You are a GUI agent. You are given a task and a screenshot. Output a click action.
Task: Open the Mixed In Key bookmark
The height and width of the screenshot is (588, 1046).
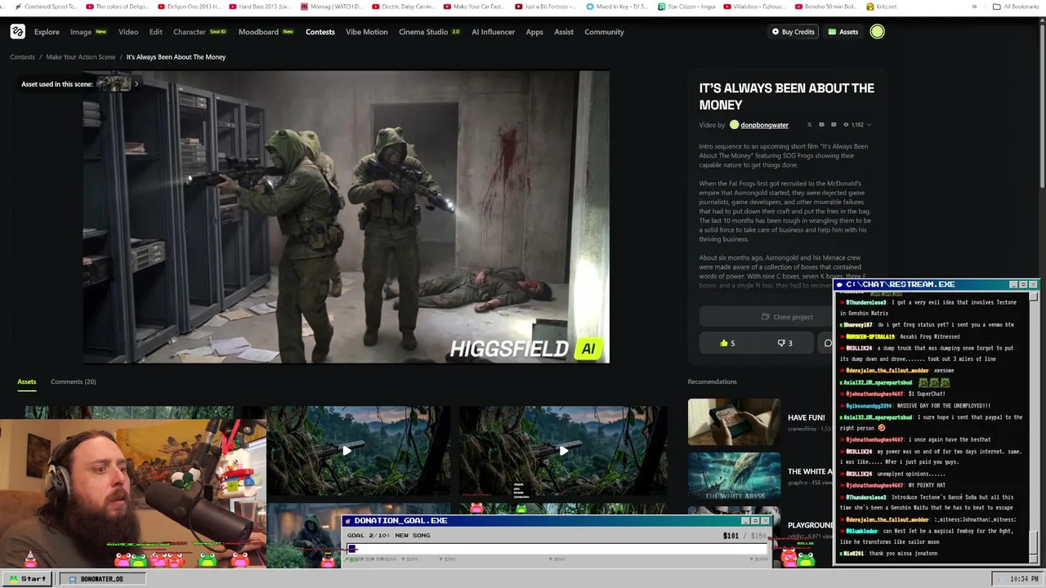pos(618,7)
